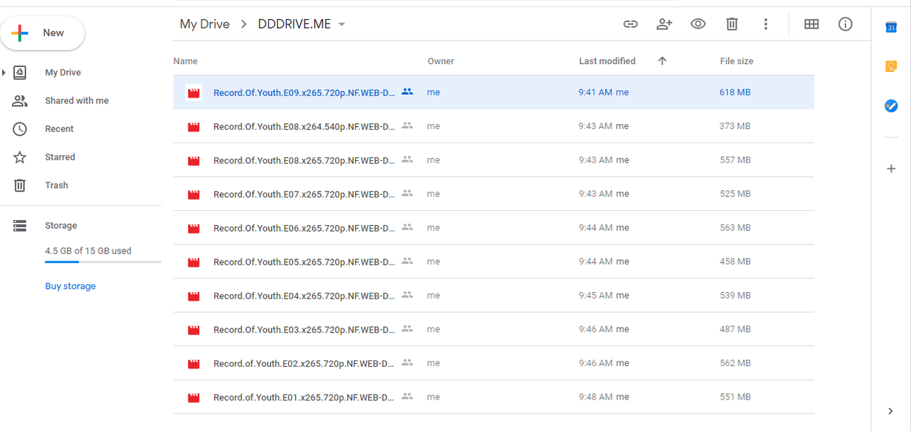Click the Get link icon
911x431 pixels.
(630, 24)
